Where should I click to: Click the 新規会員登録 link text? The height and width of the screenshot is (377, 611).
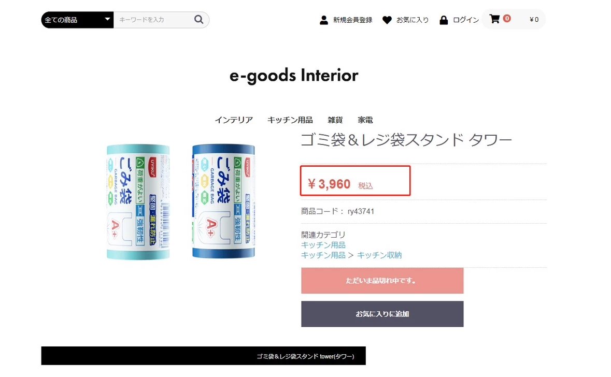pos(352,20)
